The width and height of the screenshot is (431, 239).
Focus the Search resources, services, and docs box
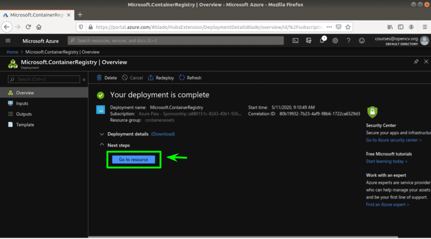pyautogui.click(x=176, y=41)
